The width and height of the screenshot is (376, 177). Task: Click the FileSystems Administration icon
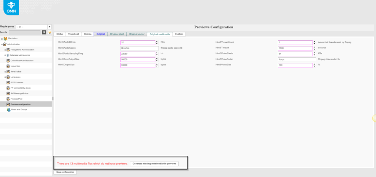tap(8, 50)
